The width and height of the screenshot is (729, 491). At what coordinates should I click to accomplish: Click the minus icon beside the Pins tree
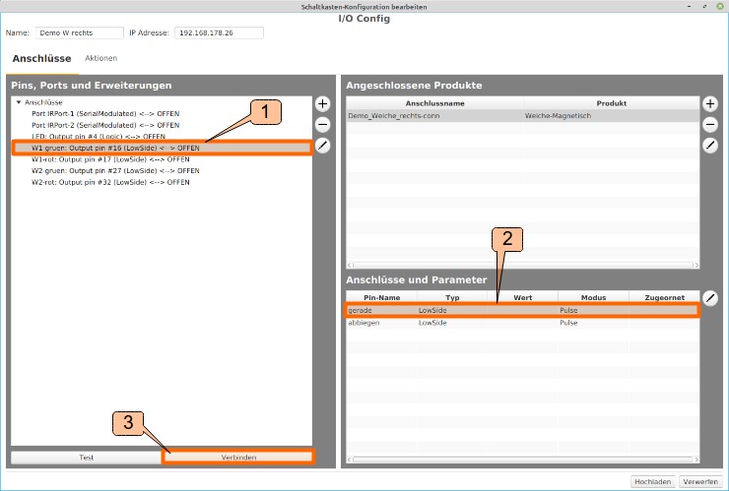[x=322, y=124]
